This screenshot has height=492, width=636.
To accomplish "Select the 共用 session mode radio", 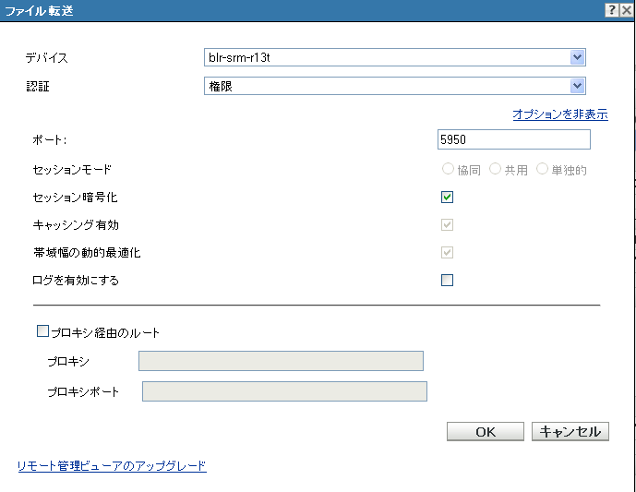I will click(x=495, y=169).
